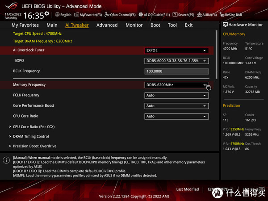Screen dimensions: 268x201
Task: Open FCLK Frequency Auto dropdown
Action: [176, 96]
